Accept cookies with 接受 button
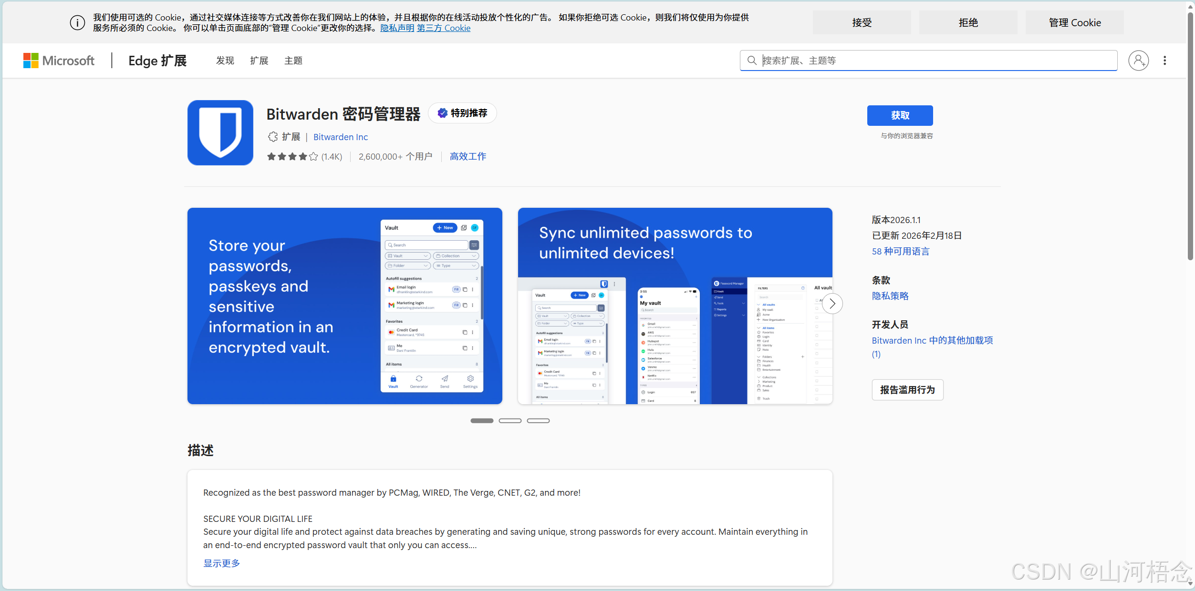 coord(862,22)
